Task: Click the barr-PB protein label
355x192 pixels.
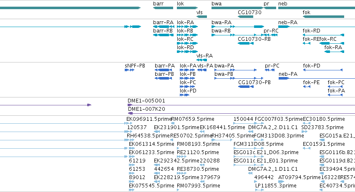Action: 164,74
